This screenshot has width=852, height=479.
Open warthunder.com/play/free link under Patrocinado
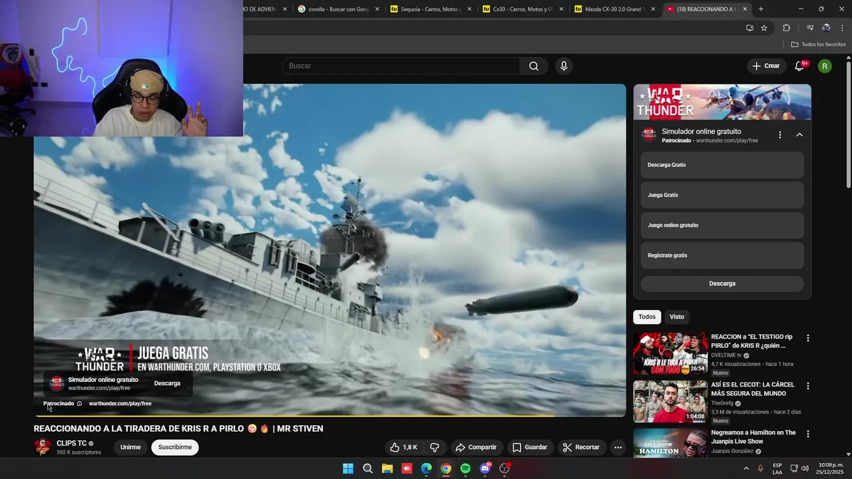point(120,403)
